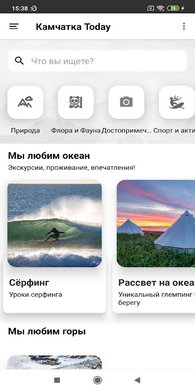195x391 pixels.
Task: Tap the magnifier search icon
Action: coord(19,61)
